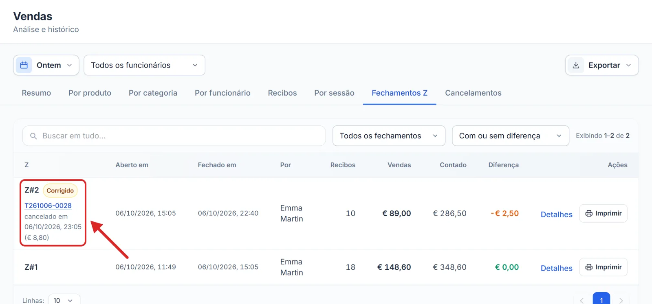Screen dimensions: 652x304
Task: Select the Recibos tab
Action: click(x=282, y=93)
